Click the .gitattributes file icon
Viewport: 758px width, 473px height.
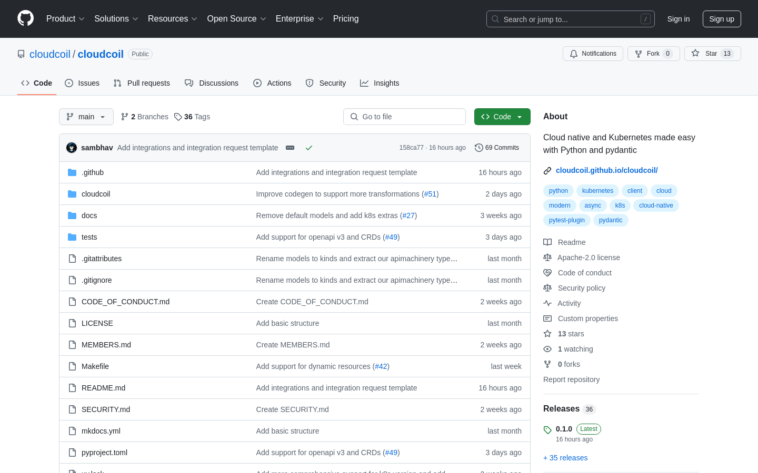pos(72,259)
